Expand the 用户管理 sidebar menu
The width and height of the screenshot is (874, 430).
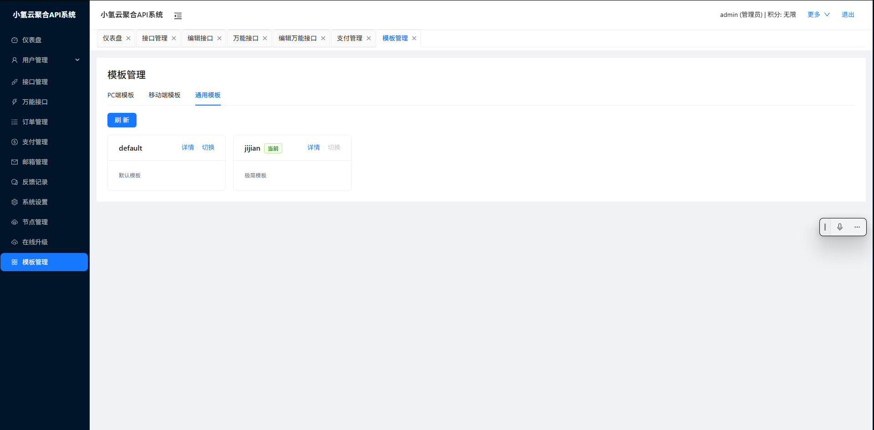coord(35,60)
